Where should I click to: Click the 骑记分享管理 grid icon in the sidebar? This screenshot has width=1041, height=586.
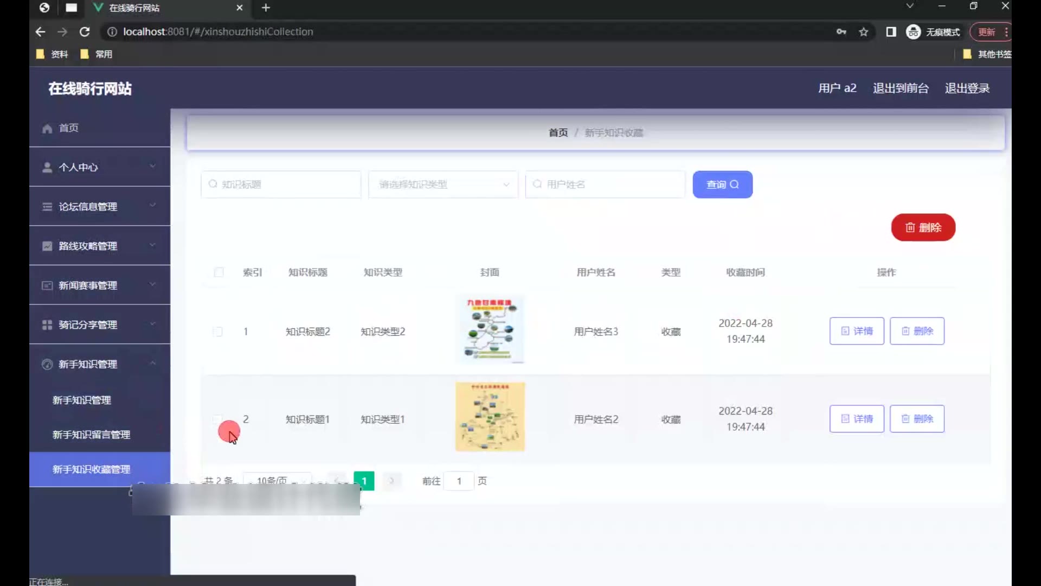(47, 325)
